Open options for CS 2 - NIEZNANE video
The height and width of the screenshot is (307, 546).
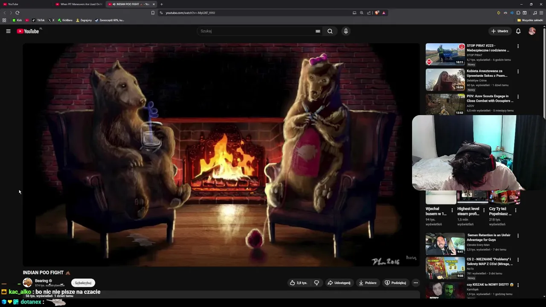(518, 260)
